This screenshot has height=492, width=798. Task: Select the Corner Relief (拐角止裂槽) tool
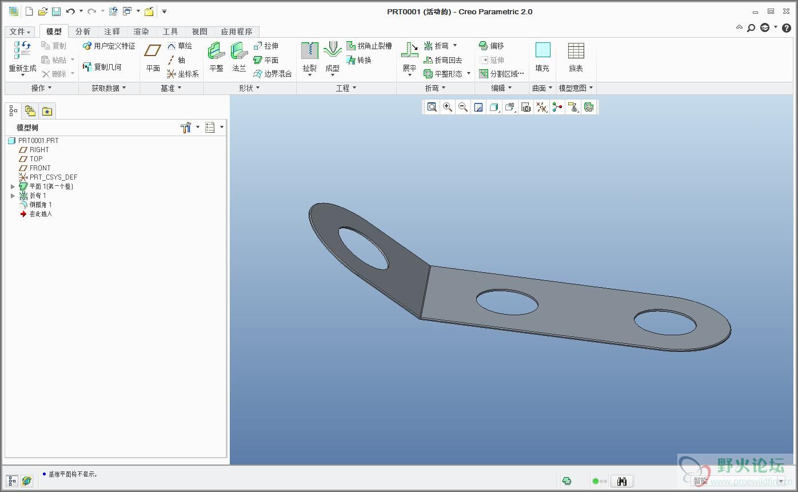pos(369,46)
